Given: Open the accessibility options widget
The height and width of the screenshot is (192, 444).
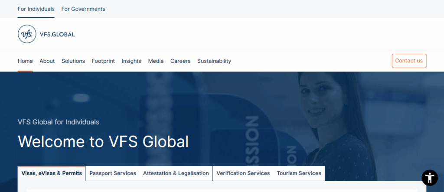Looking at the screenshot, I should (430, 178).
